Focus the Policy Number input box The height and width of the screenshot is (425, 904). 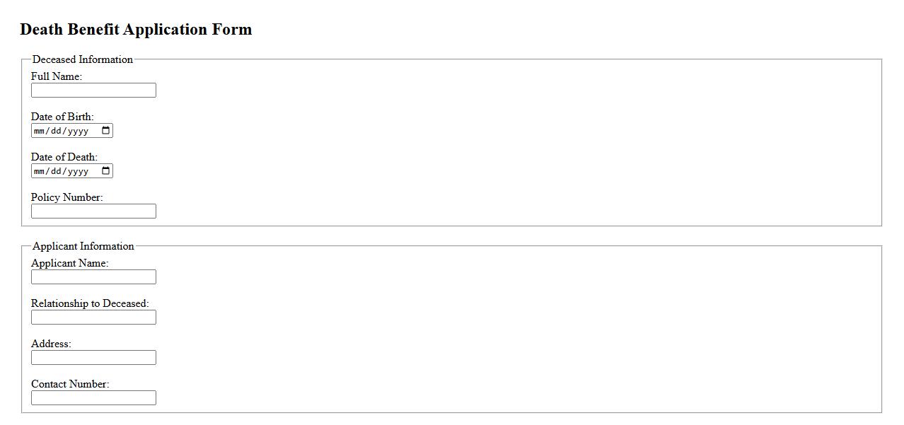[x=93, y=211]
